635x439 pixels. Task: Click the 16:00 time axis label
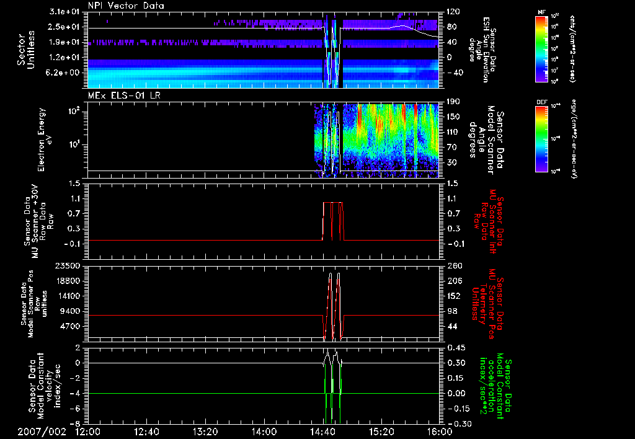pyautogui.click(x=439, y=430)
